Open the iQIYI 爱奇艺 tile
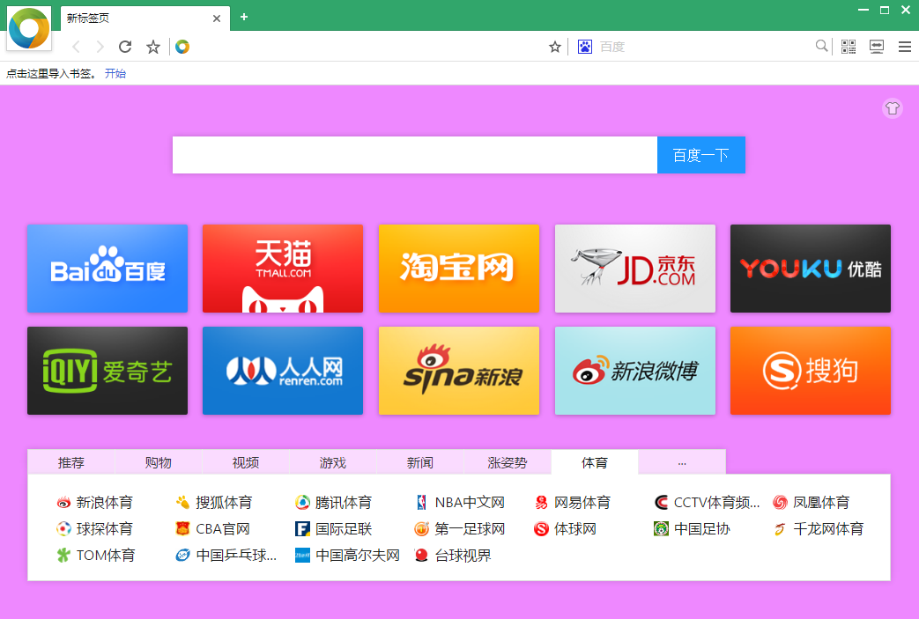This screenshot has height=619, width=919. coord(107,371)
